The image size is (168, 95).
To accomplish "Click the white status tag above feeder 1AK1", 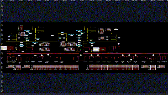I will click(x=81, y=55).
